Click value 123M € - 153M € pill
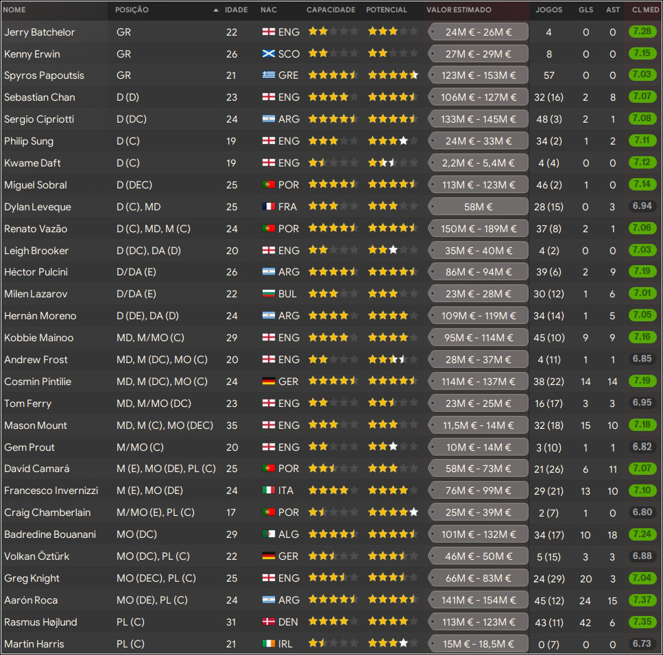Screen dimensions: 663x655 tap(478, 75)
